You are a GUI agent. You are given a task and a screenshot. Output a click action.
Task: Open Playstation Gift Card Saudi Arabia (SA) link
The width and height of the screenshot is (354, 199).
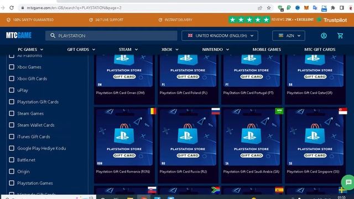(x=251, y=171)
